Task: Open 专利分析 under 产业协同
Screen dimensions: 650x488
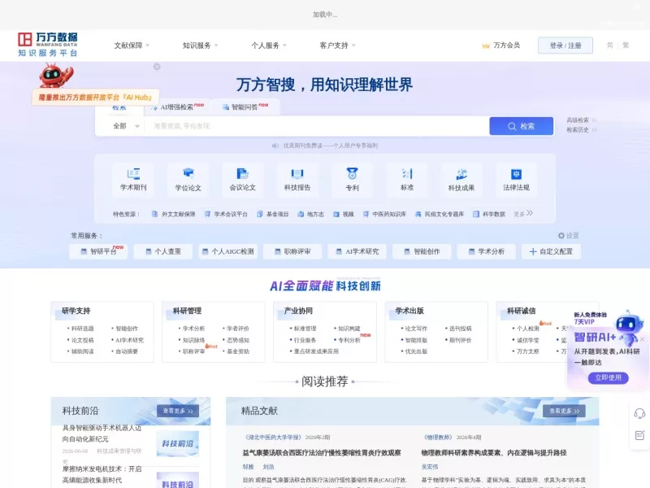Action: point(349,340)
